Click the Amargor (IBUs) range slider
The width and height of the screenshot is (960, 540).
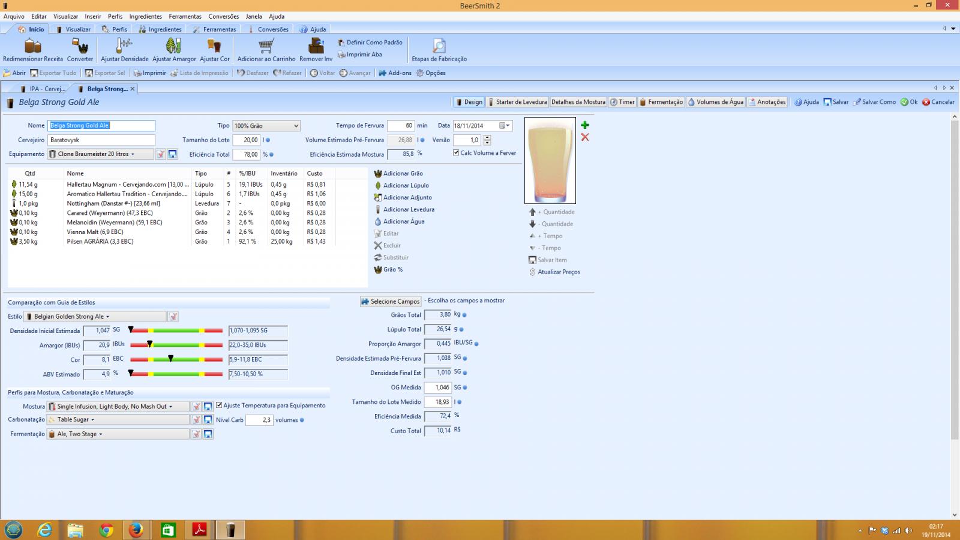click(176, 345)
